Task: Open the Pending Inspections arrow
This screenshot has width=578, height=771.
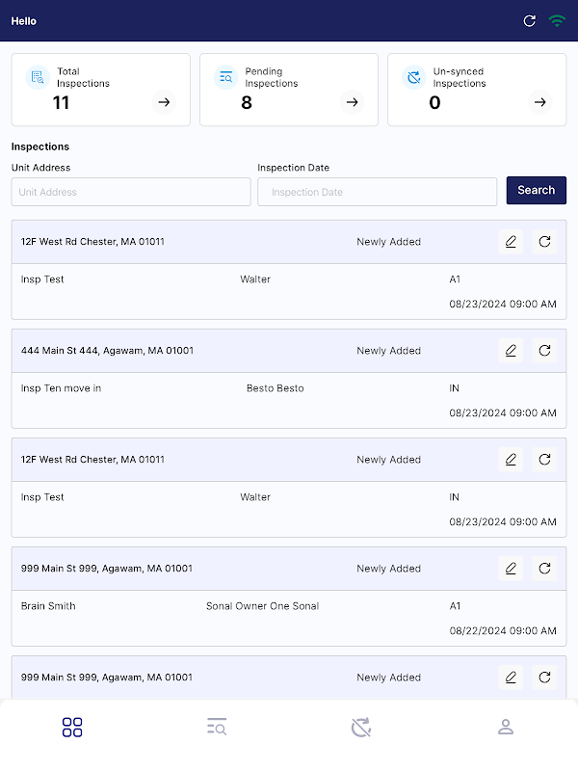Action: (x=353, y=102)
